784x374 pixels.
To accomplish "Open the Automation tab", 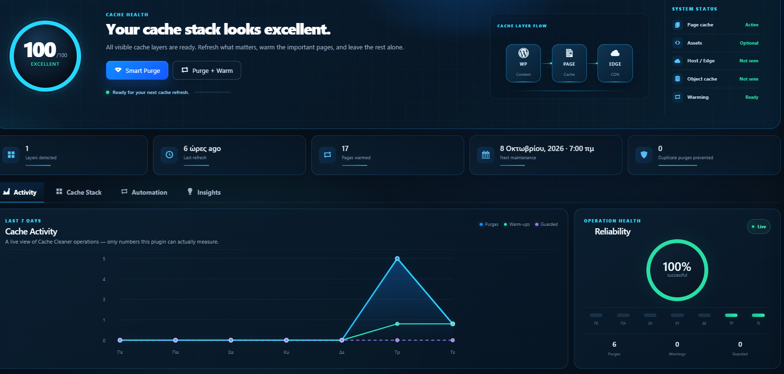I will pos(144,192).
